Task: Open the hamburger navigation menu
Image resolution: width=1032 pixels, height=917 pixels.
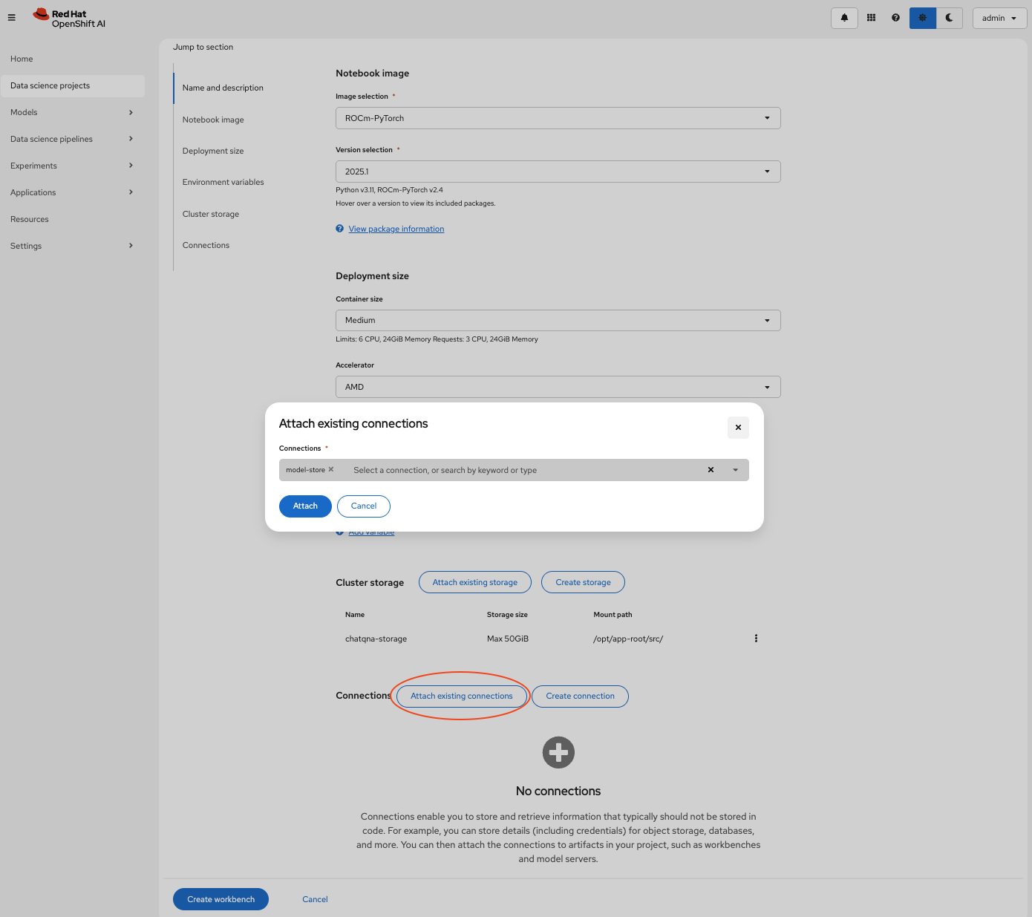Action: (12, 18)
